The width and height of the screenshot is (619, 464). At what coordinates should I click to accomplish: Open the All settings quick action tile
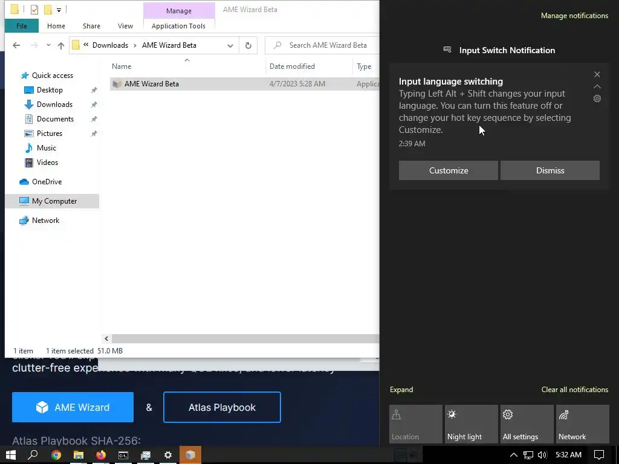[527, 424]
